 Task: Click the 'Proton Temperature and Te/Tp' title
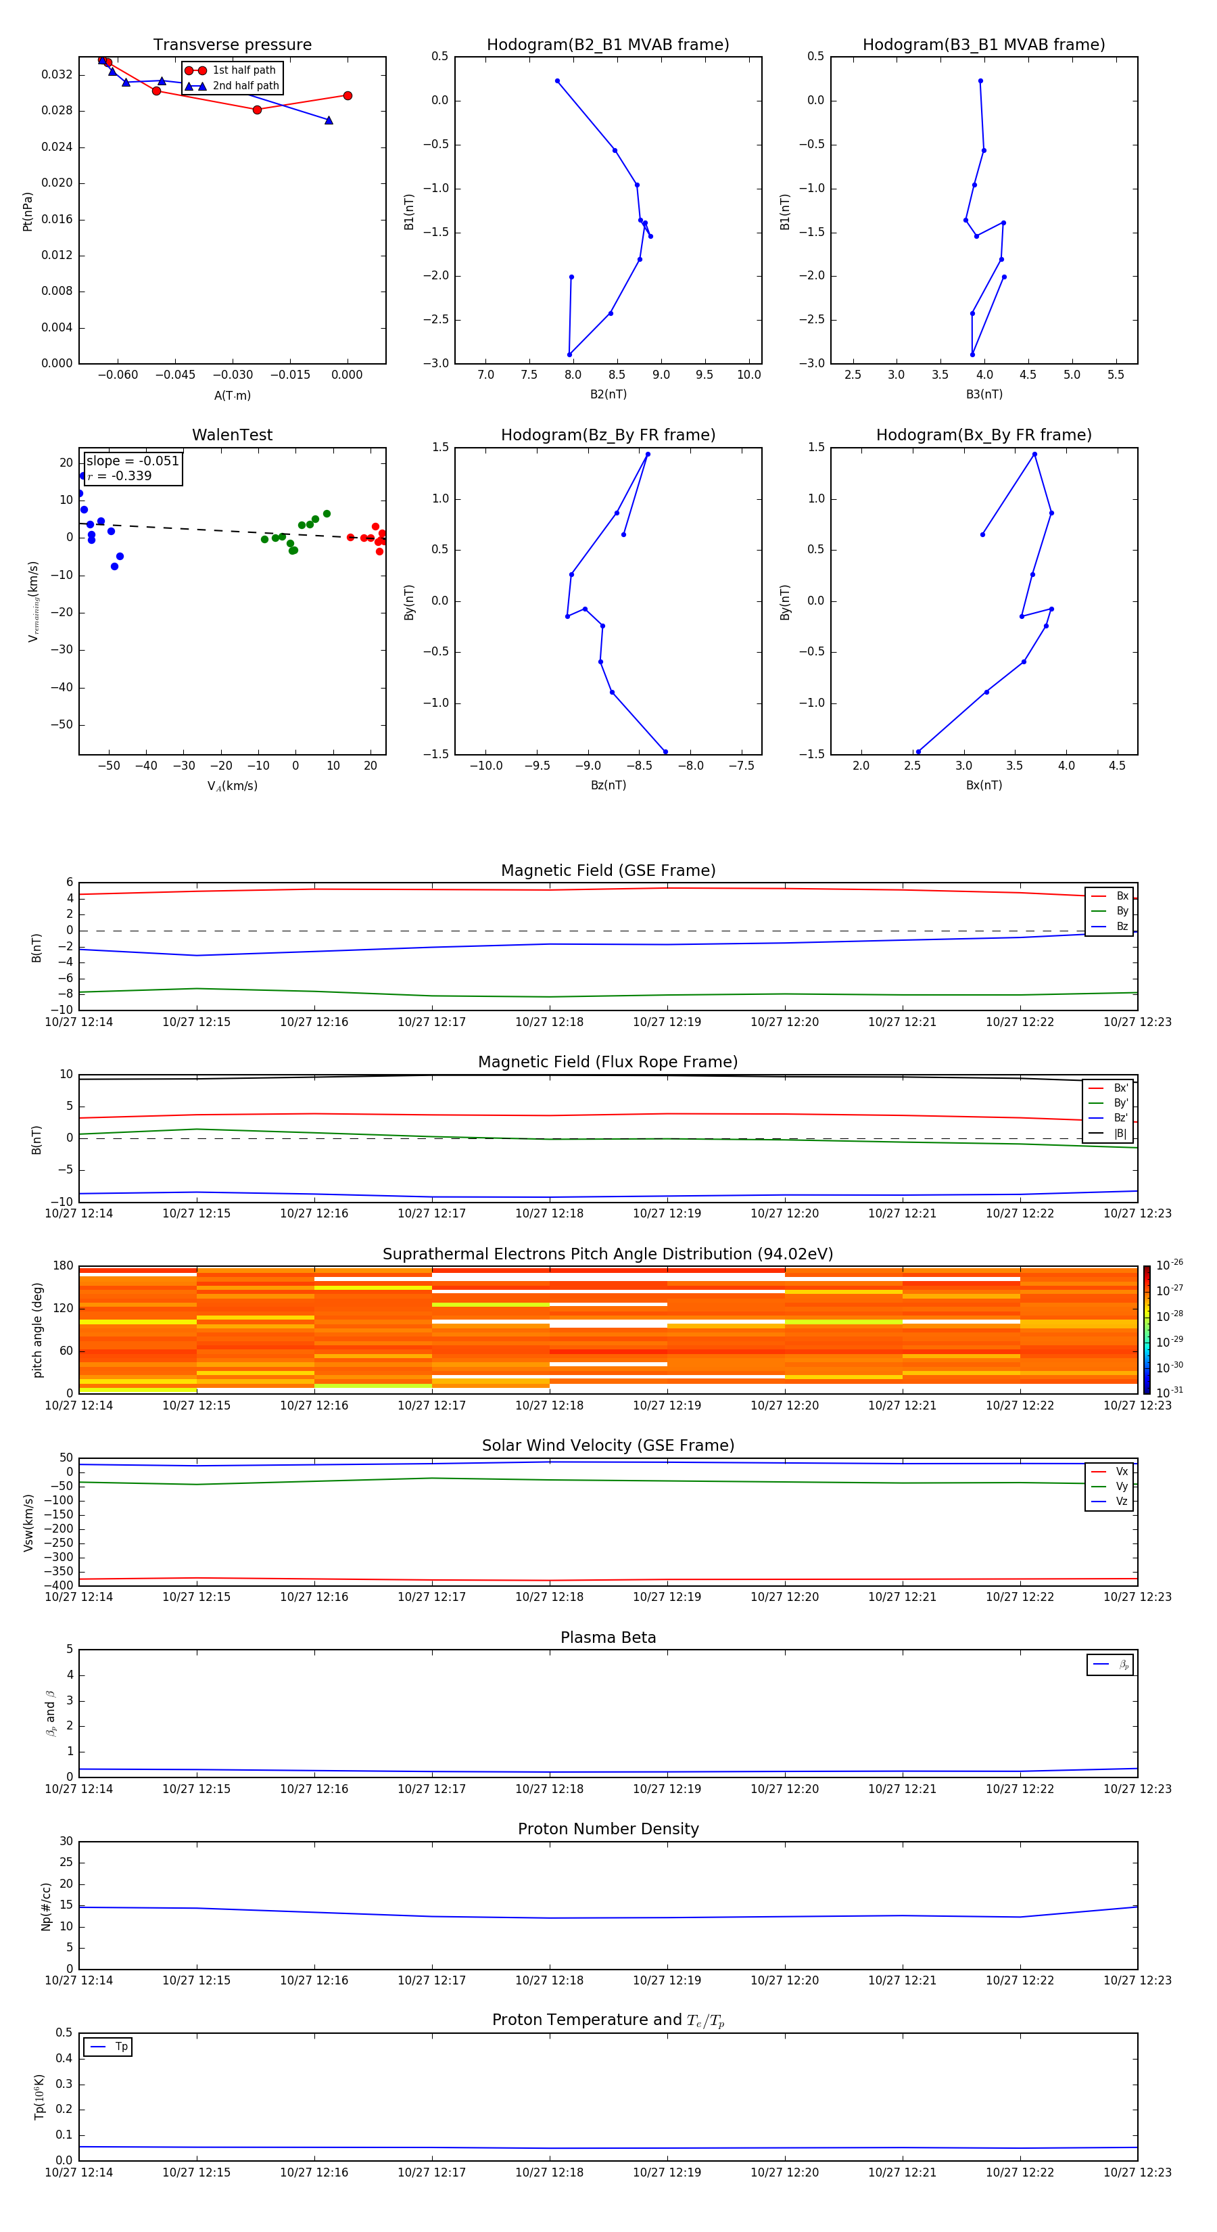[608, 2020]
